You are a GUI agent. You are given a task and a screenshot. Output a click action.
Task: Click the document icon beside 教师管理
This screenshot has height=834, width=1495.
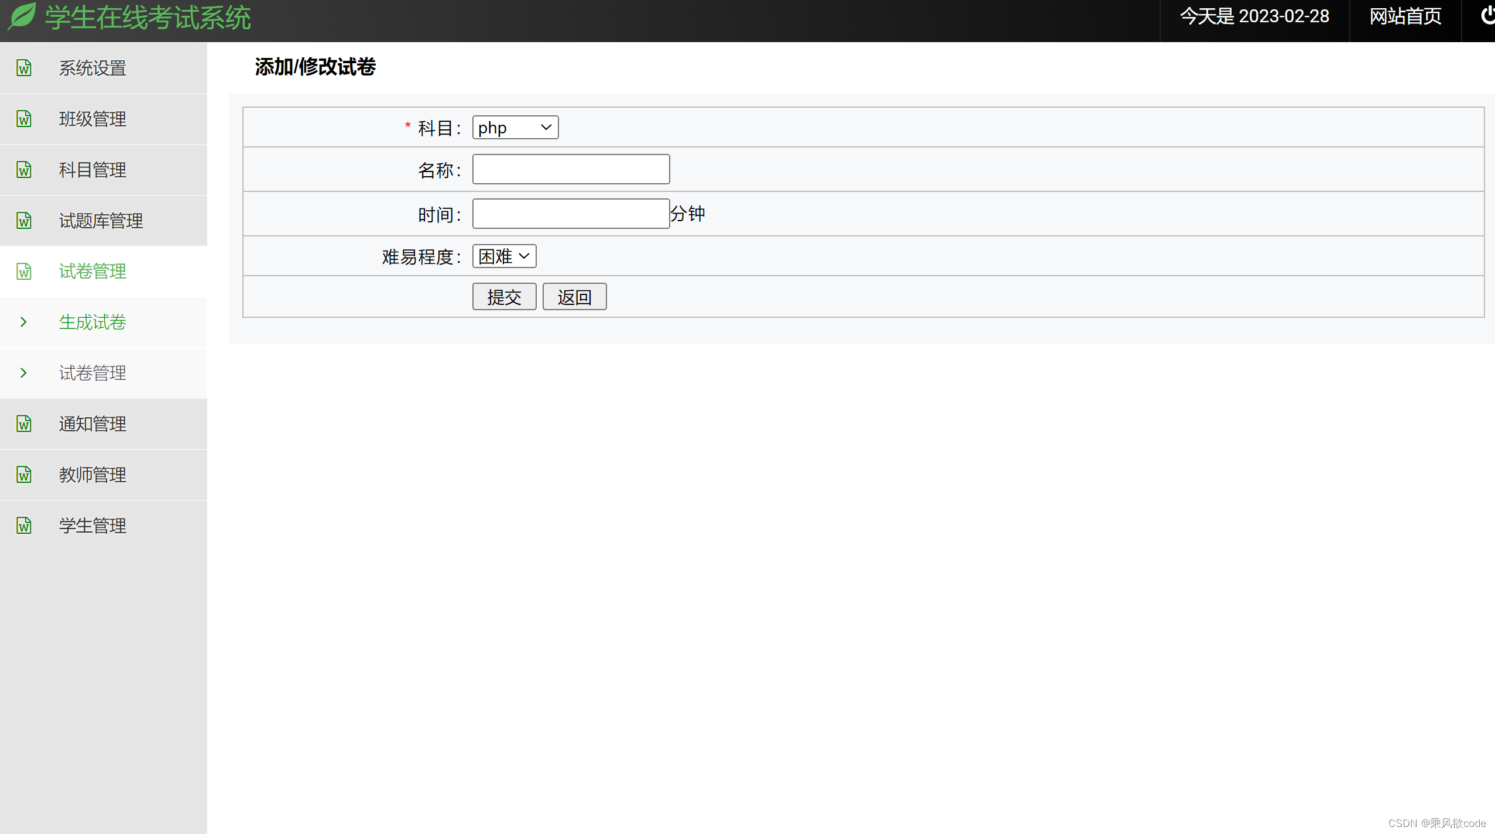click(x=24, y=475)
